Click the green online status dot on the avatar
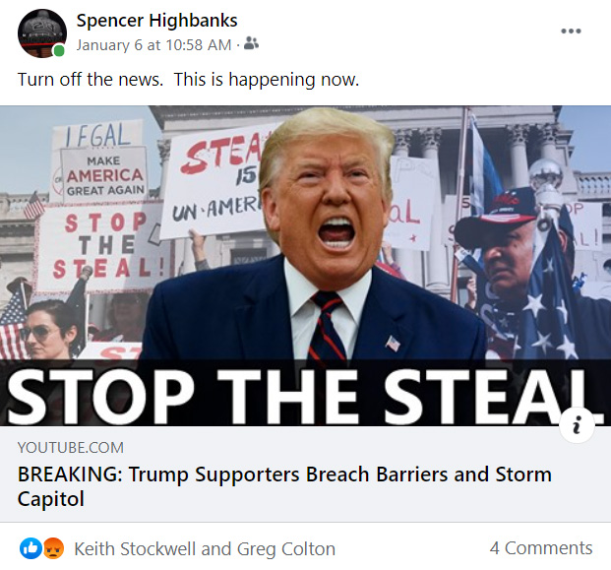The height and width of the screenshot is (570, 611). click(59, 50)
